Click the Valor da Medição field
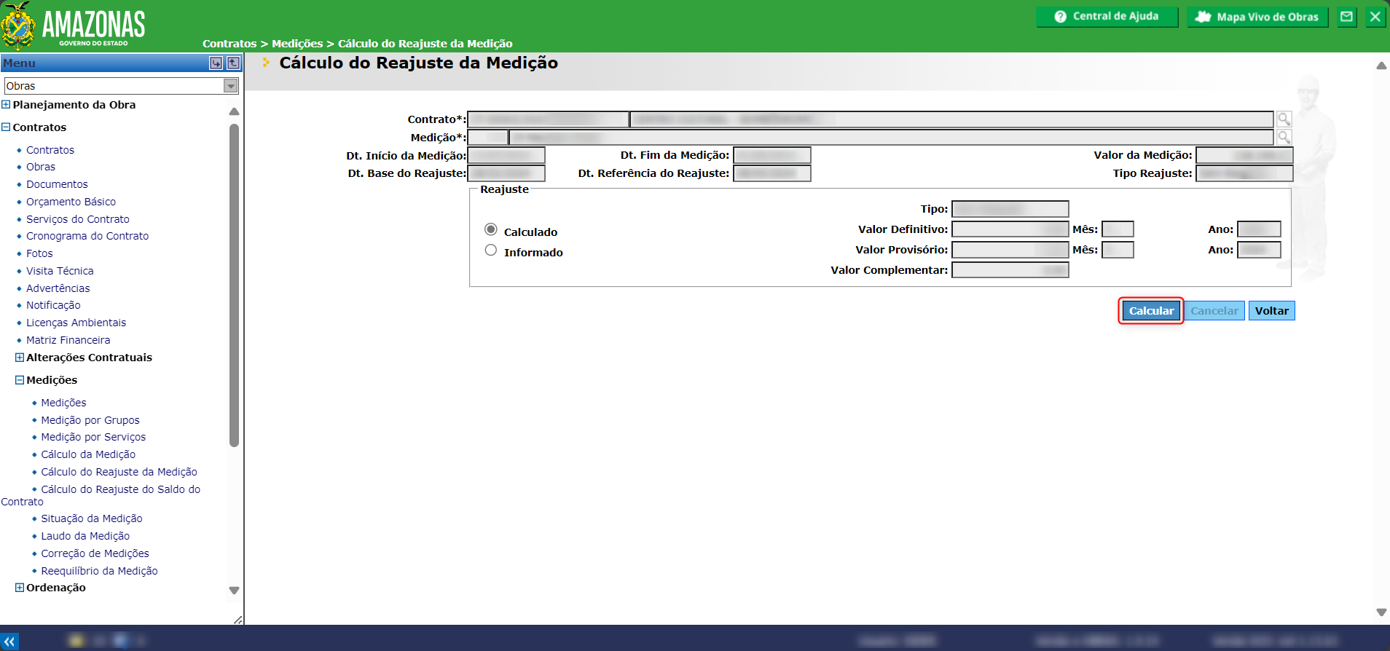This screenshot has width=1390, height=651. tap(1245, 155)
